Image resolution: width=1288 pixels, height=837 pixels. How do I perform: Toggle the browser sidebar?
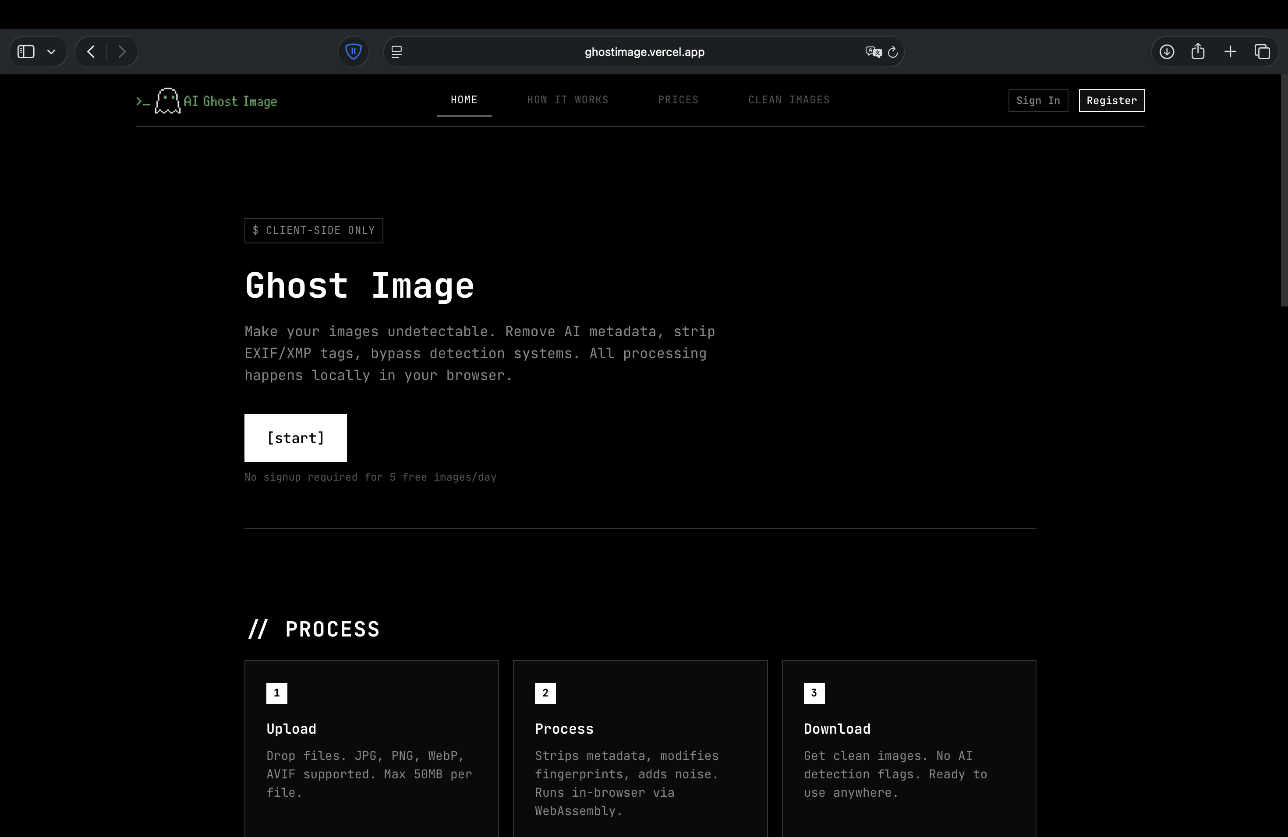[x=25, y=51]
